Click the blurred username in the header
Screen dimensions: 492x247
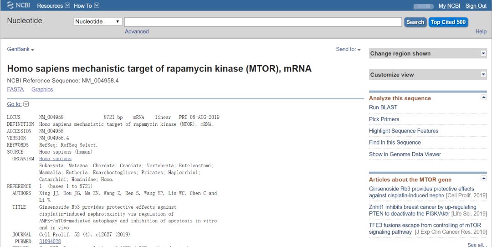pos(424,6)
